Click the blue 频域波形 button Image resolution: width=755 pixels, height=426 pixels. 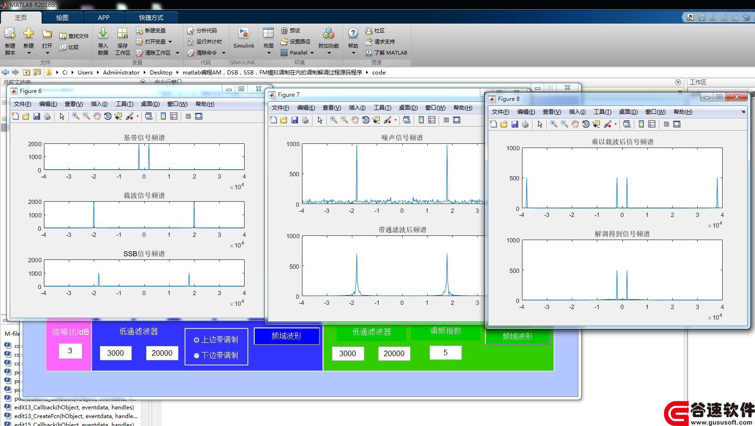287,336
